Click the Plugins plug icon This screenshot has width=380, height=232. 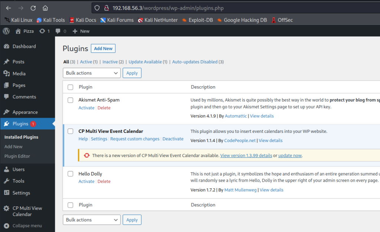point(7,124)
